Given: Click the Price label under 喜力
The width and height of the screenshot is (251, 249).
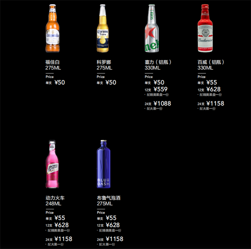Looking at the screenshot, I should coord(149,77).
